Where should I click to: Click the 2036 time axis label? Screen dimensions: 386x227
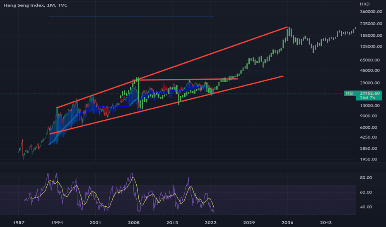coord(287,222)
